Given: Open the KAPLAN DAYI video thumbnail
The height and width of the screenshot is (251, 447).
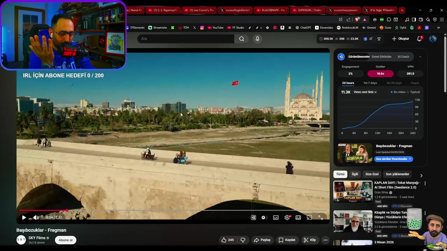Looking at the screenshot, I should coord(353,191).
